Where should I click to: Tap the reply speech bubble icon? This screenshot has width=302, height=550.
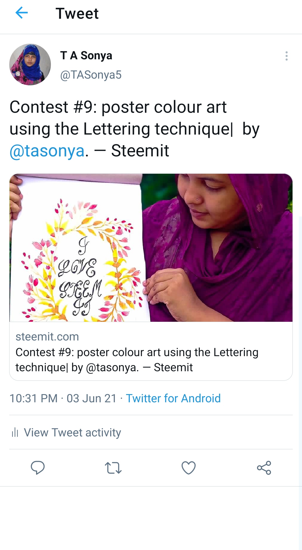click(37, 467)
